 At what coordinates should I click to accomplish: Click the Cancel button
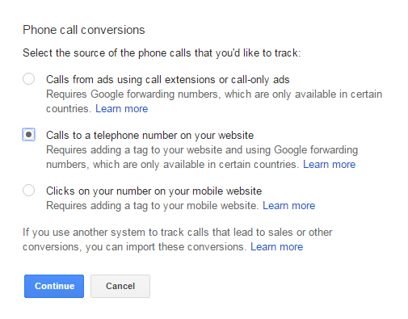click(x=120, y=286)
